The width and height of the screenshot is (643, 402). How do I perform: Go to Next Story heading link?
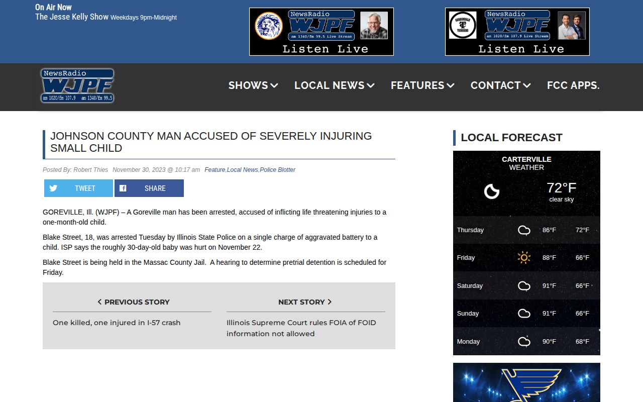[305, 302]
